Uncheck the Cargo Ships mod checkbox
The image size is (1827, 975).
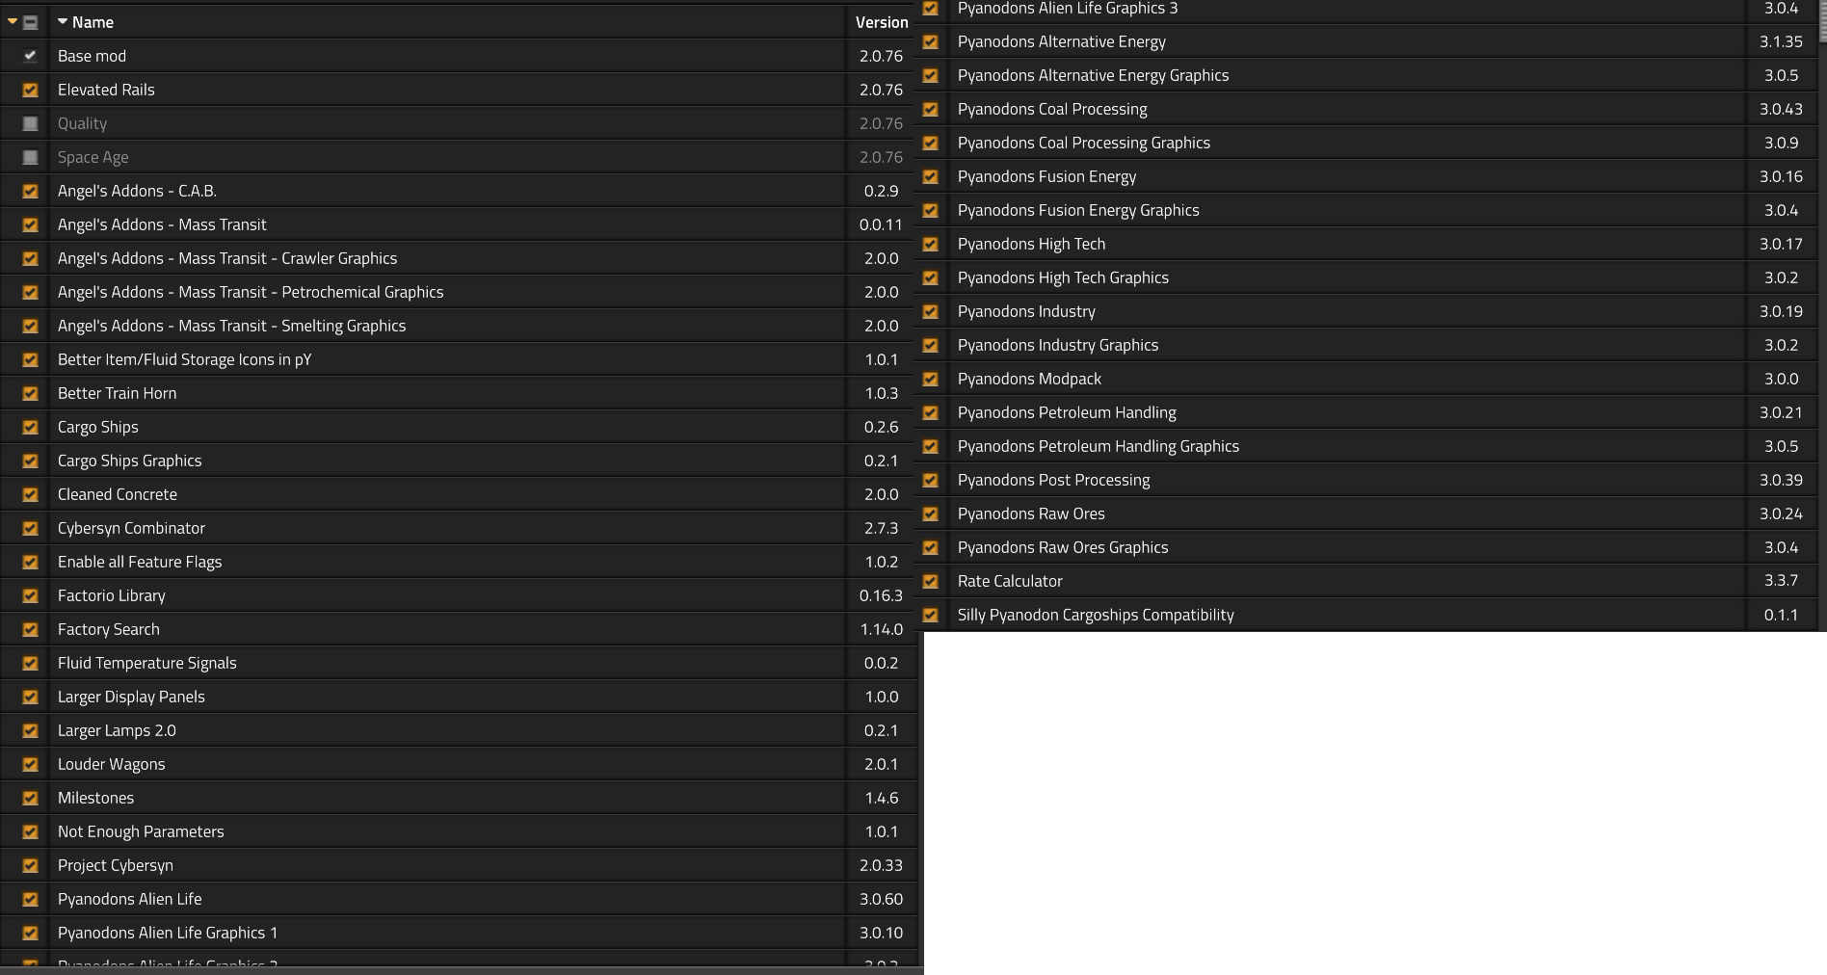point(31,427)
